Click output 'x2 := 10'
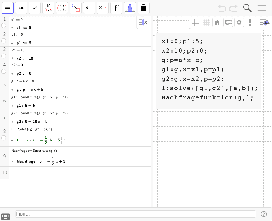This screenshot has width=272, height=221. click(25, 58)
